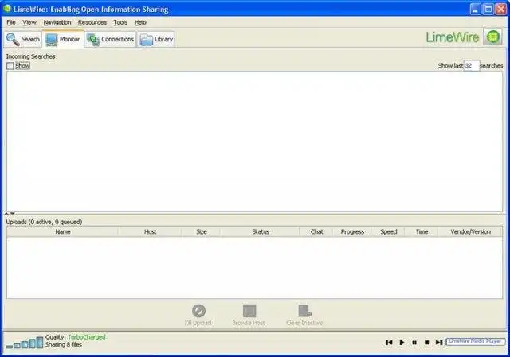Stop the media player
The height and width of the screenshot is (357, 510).
pyautogui.click(x=427, y=343)
